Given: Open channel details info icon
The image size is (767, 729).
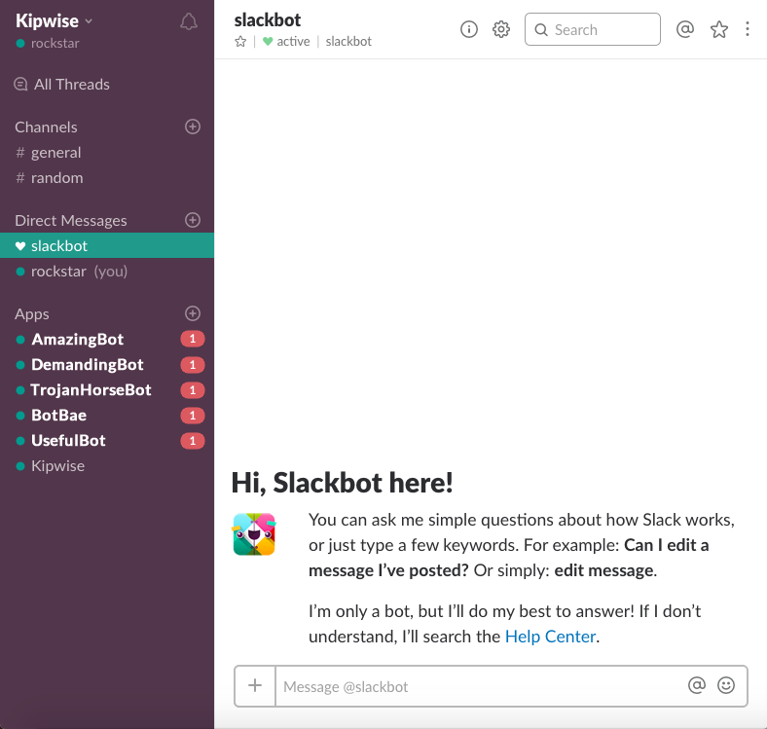Looking at the screenshot, I should coord(469,29).
